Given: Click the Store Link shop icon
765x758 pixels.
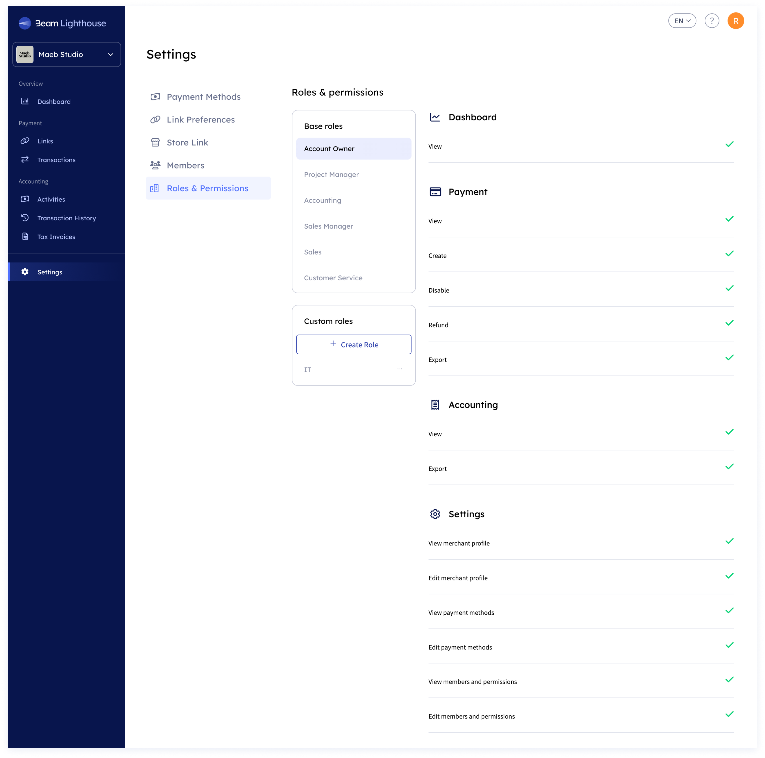Looking at the screenshot, I should point(155,143).
